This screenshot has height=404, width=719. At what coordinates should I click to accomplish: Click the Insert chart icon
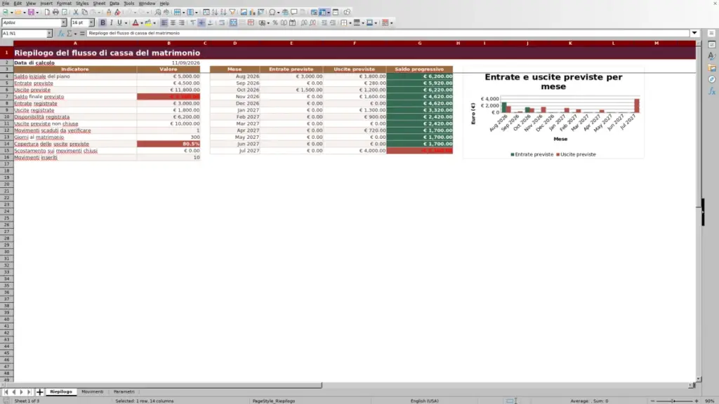pyautogui.click(x=252, y=13)
